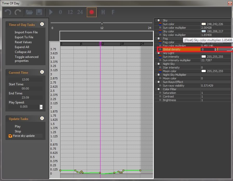Select the Saturation row
Viewport: 233px width, 181px height.
tap(193, 93)
